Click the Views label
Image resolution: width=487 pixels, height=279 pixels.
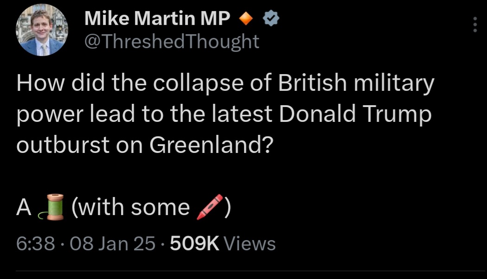[x=250, y=243]
